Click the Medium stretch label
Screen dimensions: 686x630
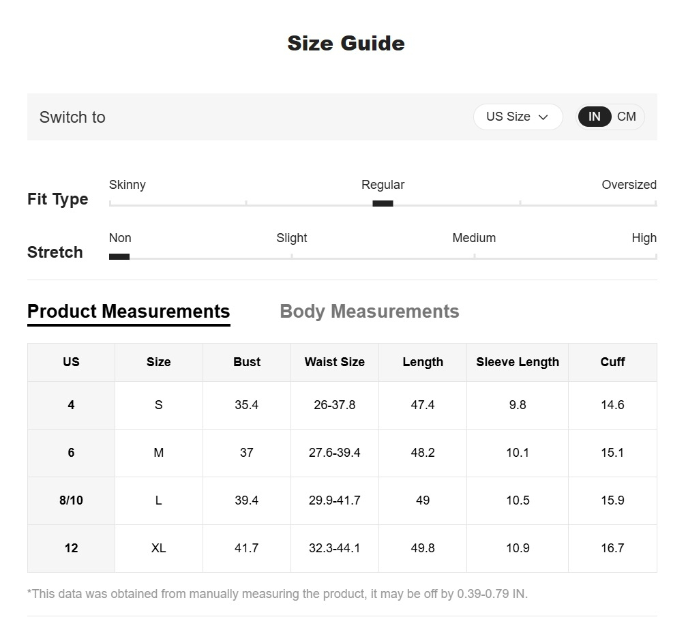[x=474, y=238]
